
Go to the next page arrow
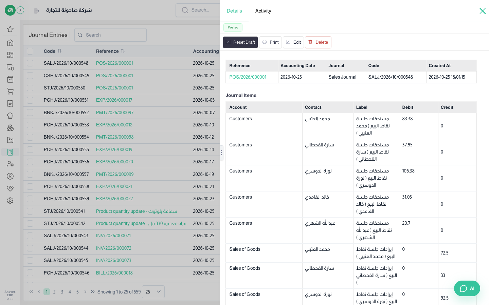click(85, 292)
